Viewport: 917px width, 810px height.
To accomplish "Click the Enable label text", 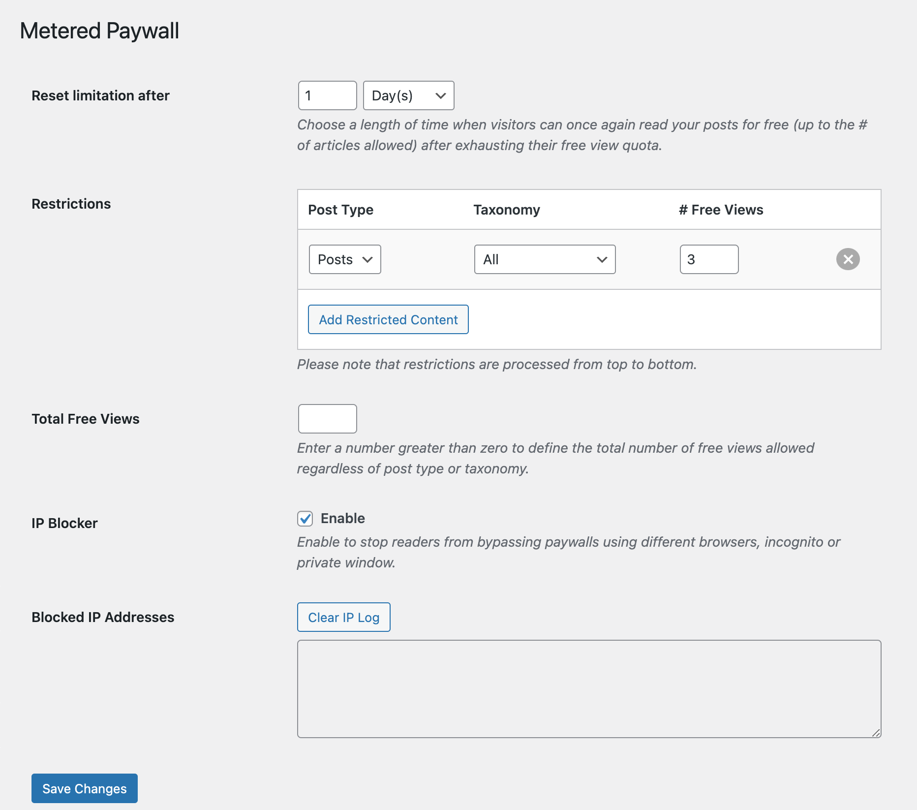I will (343, 518).
